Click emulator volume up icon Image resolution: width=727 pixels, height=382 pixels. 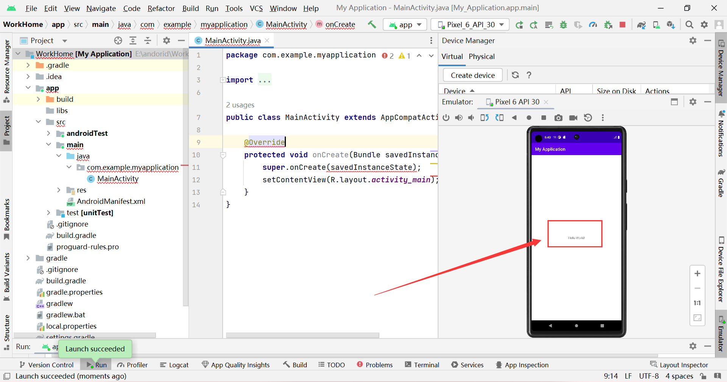point(459,118)
